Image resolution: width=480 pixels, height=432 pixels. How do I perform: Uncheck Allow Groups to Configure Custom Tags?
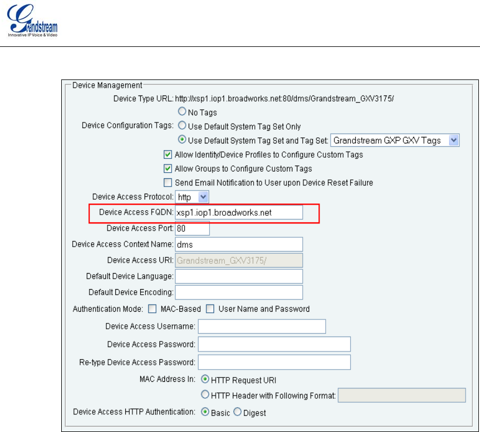coord(168,169)
